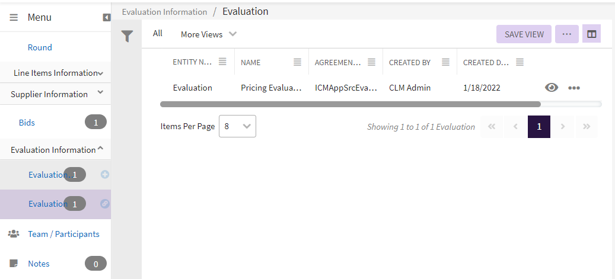
Task: View the Pricing Evaluation record via eye icon
Action: pos(552,88)
